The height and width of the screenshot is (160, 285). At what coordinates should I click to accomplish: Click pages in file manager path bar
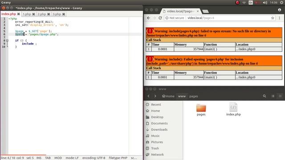click(194, 96)
